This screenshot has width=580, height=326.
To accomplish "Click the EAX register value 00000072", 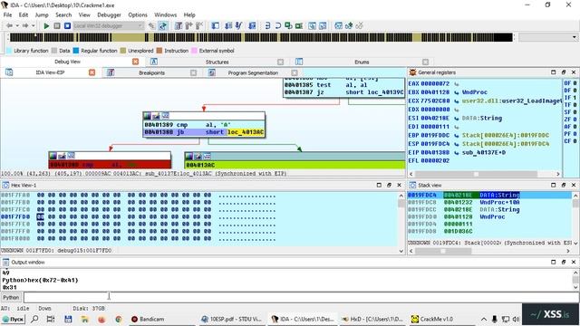I will point(435,84).
